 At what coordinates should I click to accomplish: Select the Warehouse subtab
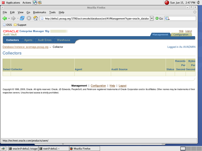click(63, 40)
